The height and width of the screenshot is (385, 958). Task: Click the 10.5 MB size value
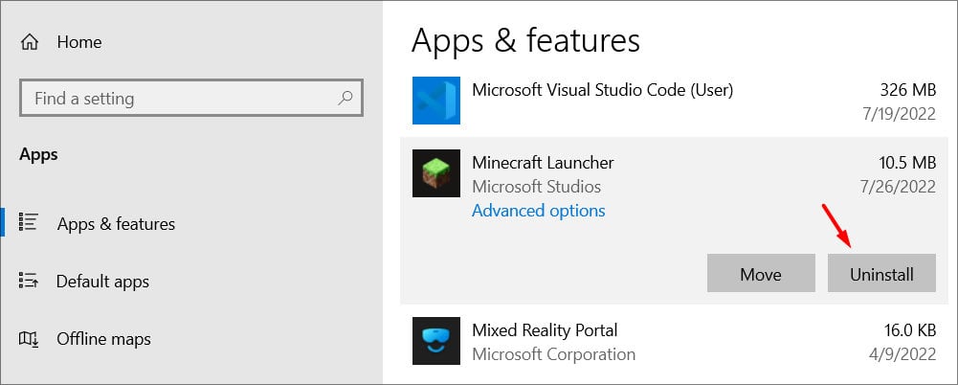coord(906,163)
